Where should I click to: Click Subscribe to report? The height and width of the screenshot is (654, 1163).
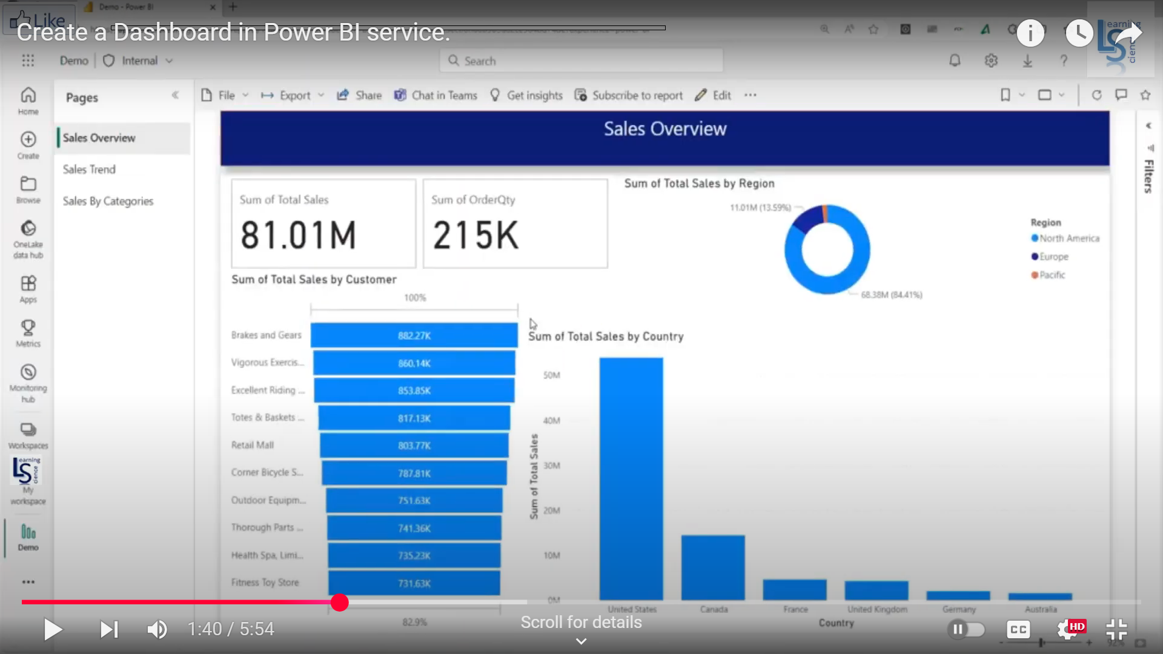pyautogui.click(x=628, y=95)
